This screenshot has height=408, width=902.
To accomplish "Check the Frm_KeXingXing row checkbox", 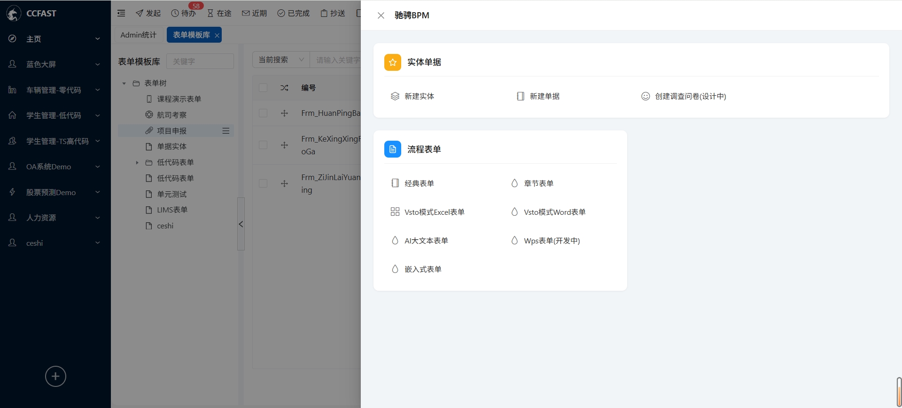I will point(263,145).
